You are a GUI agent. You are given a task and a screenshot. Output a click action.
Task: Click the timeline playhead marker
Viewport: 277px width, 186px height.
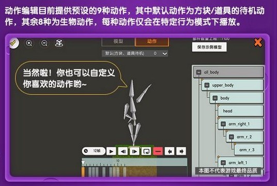(83, 163)
